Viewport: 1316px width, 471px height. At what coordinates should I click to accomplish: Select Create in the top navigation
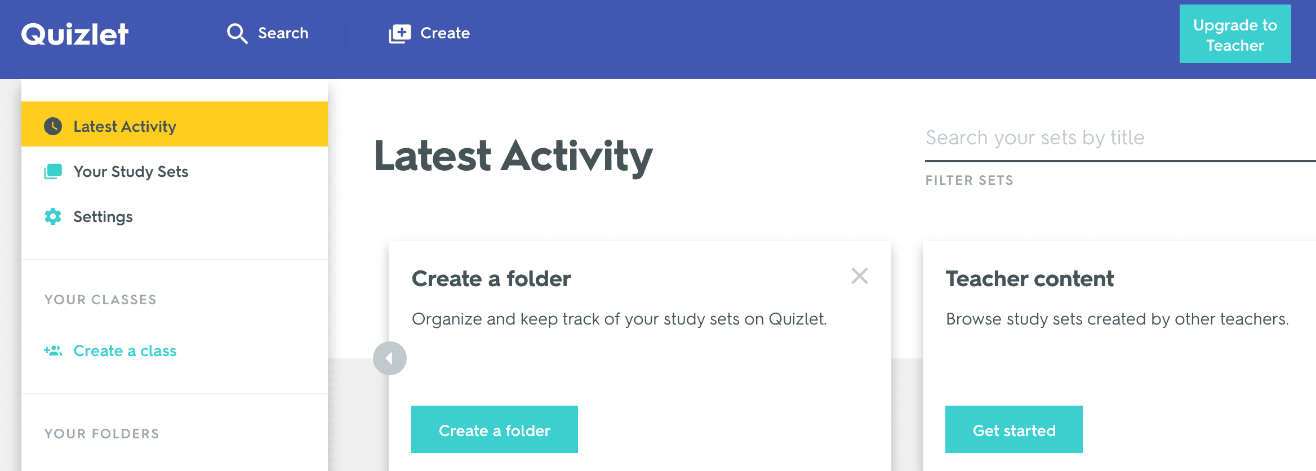429,33
